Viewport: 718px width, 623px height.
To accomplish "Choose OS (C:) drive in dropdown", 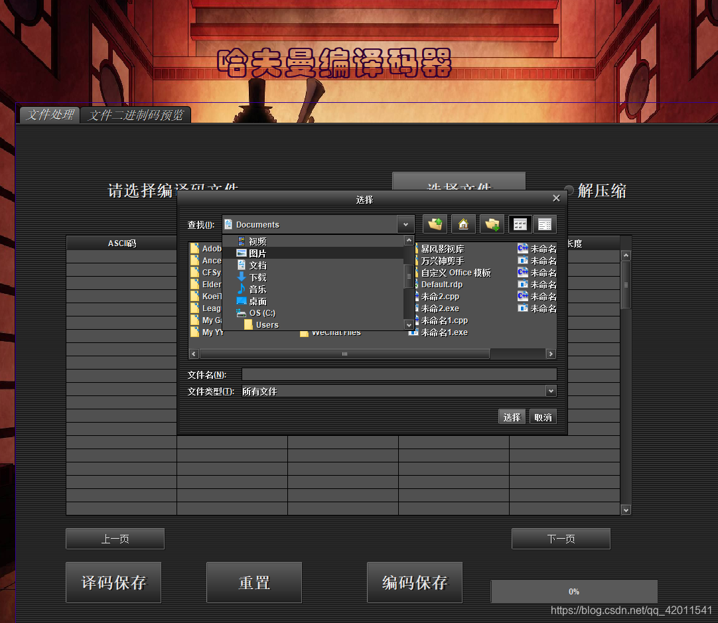I will click(x=313, y=313).
